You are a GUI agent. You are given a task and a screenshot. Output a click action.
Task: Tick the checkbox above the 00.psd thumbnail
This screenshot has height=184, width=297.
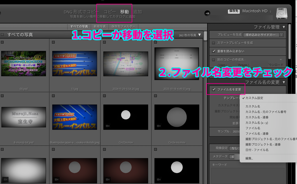[x=2, y=42]
